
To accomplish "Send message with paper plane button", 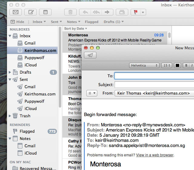I will coord(90,55).
